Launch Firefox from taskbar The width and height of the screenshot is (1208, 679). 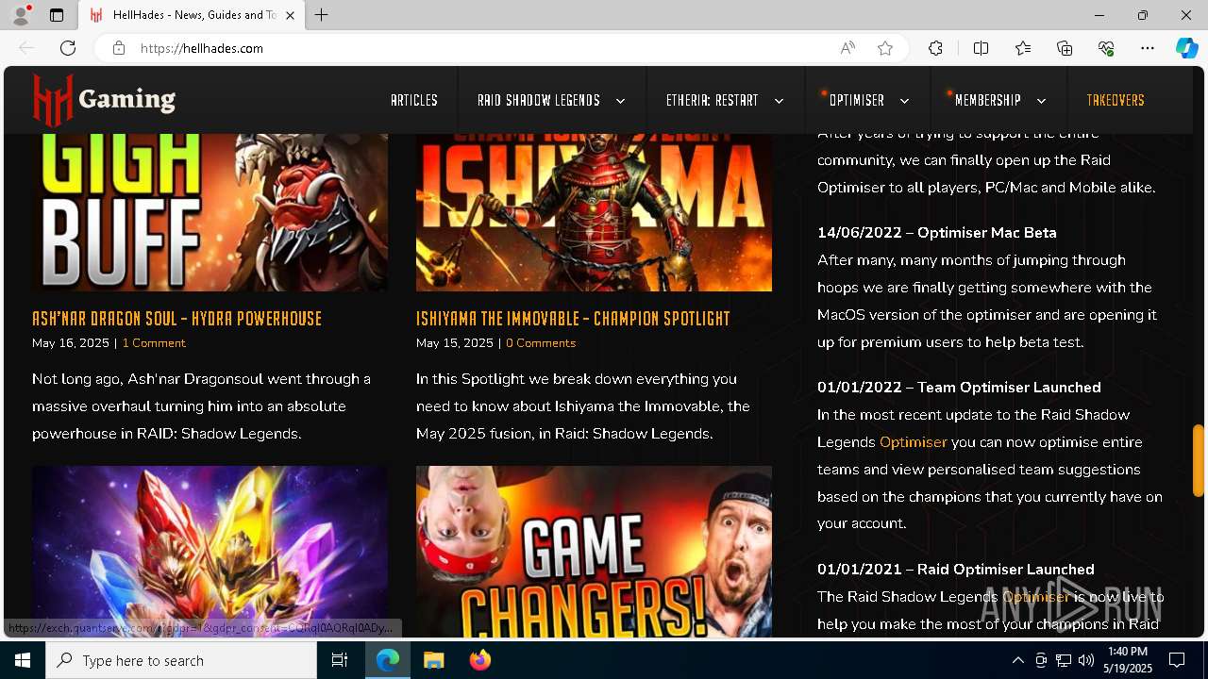(x=480, y=660)
